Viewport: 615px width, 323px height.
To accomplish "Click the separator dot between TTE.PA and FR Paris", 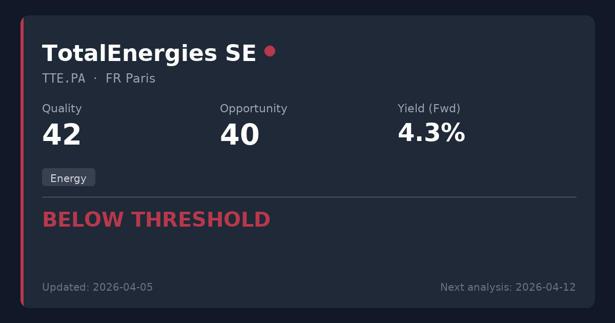I will (x=95, y=78).
